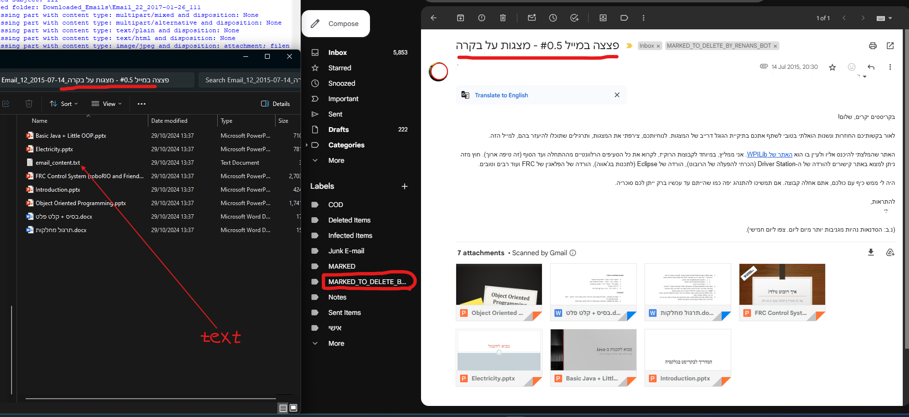Open Object Oriented attachment thumbnail
Screen dimensions: 909x417
click(x=499, y=292)
